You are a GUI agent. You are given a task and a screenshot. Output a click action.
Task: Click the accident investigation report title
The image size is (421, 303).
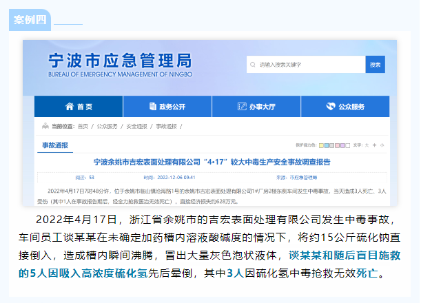pyautogui.click(x=212, y=162)
